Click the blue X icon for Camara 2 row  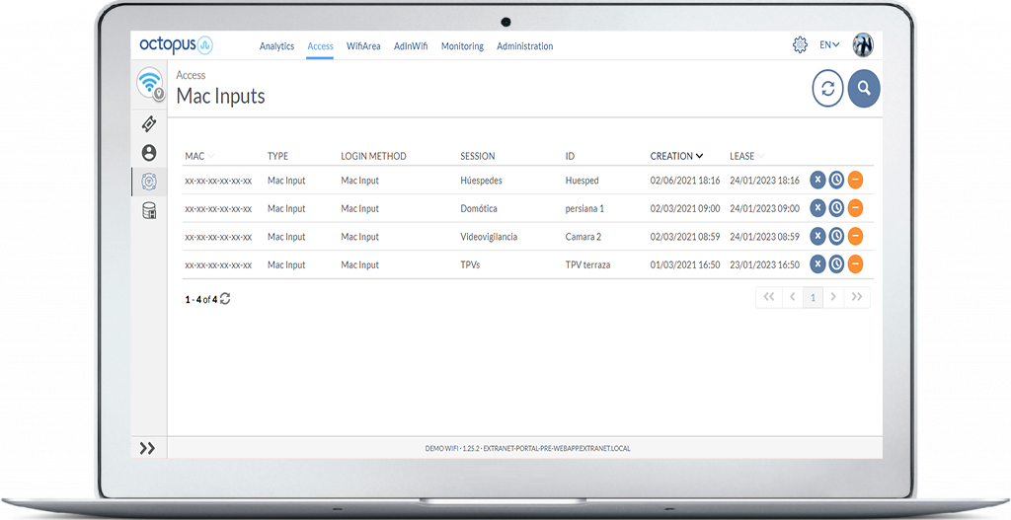817,237
